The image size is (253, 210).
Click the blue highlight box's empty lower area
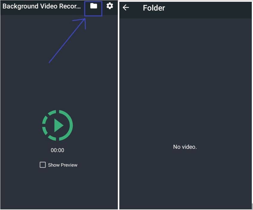pos(93,13)
